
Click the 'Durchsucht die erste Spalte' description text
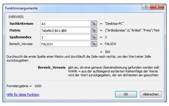(79, 59)
